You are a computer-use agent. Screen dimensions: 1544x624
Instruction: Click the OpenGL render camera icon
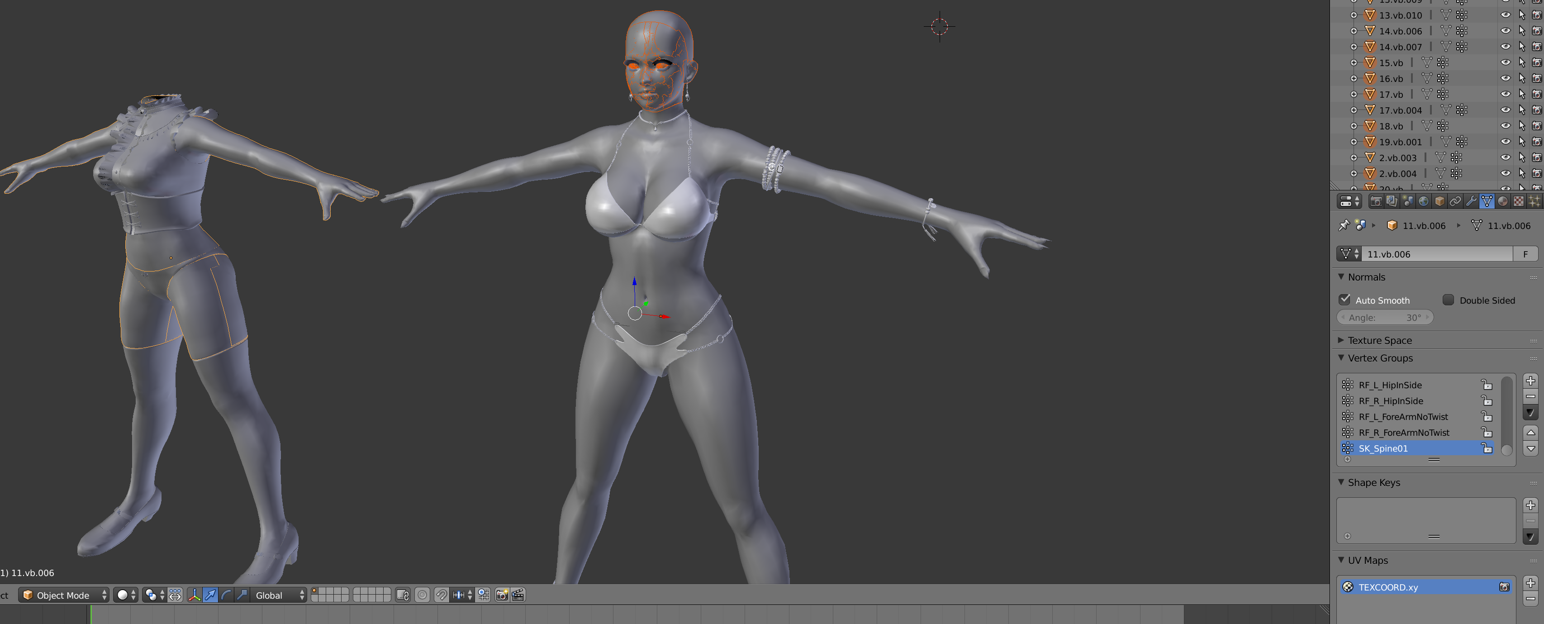[x=502, y=595]
